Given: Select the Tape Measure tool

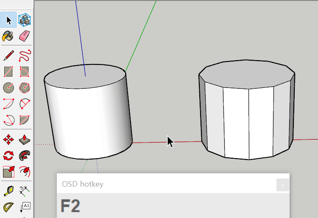Looking at the screenshot, I should 8,191.
